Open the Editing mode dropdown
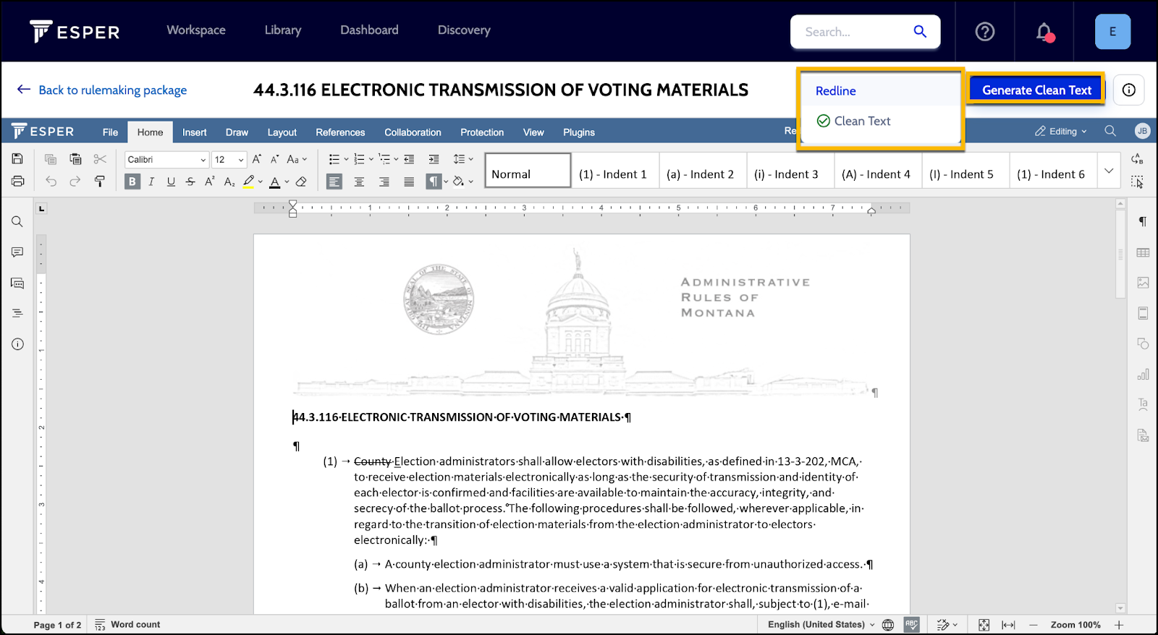Viewport: 1158px width, 635px height. tap(1061, 131)
